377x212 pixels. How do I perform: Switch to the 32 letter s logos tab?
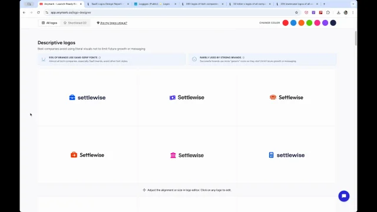pyautogui.click(x=249, y=4)
